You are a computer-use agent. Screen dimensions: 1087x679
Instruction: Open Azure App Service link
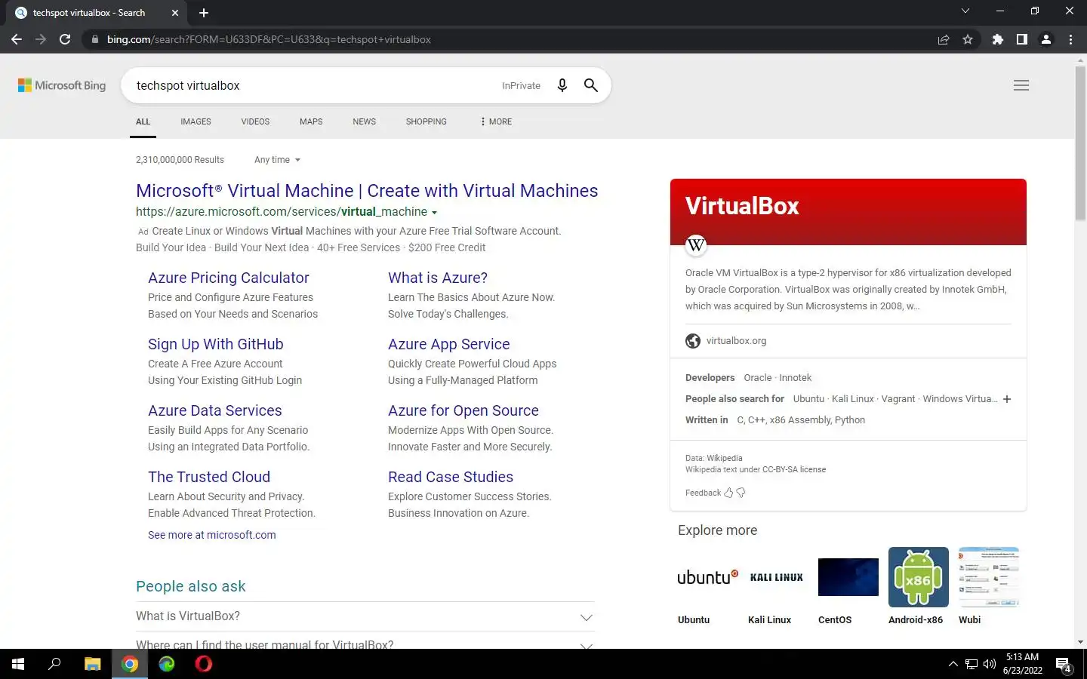[449, 344]
